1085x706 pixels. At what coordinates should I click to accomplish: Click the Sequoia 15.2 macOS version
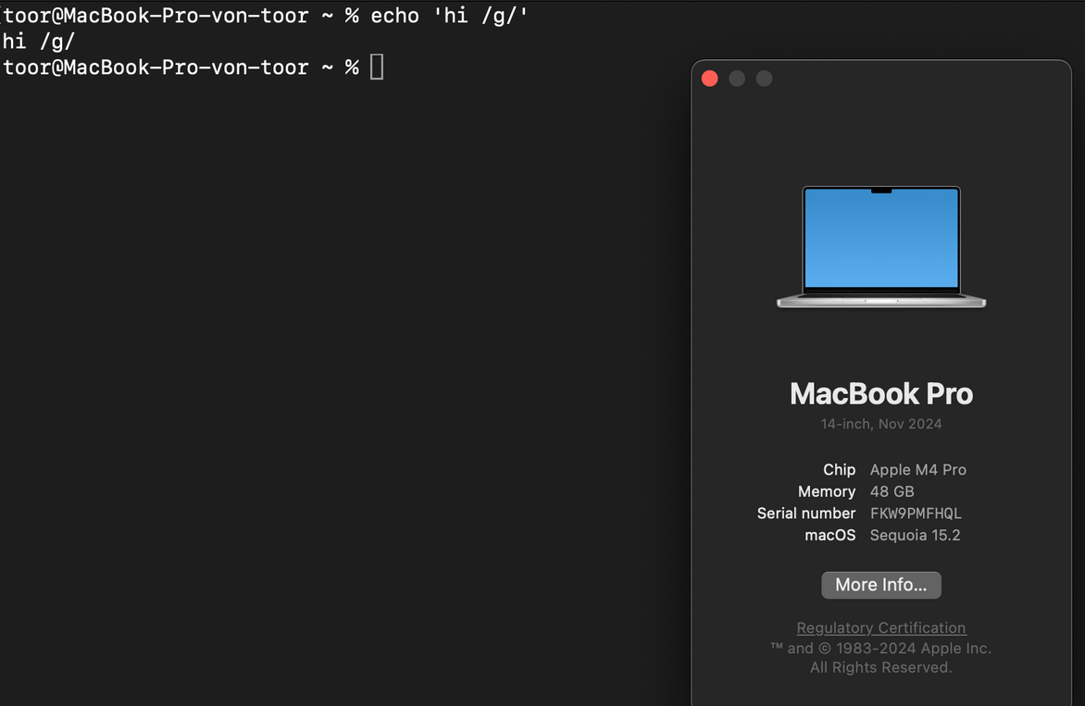click(x=915, y=535)
